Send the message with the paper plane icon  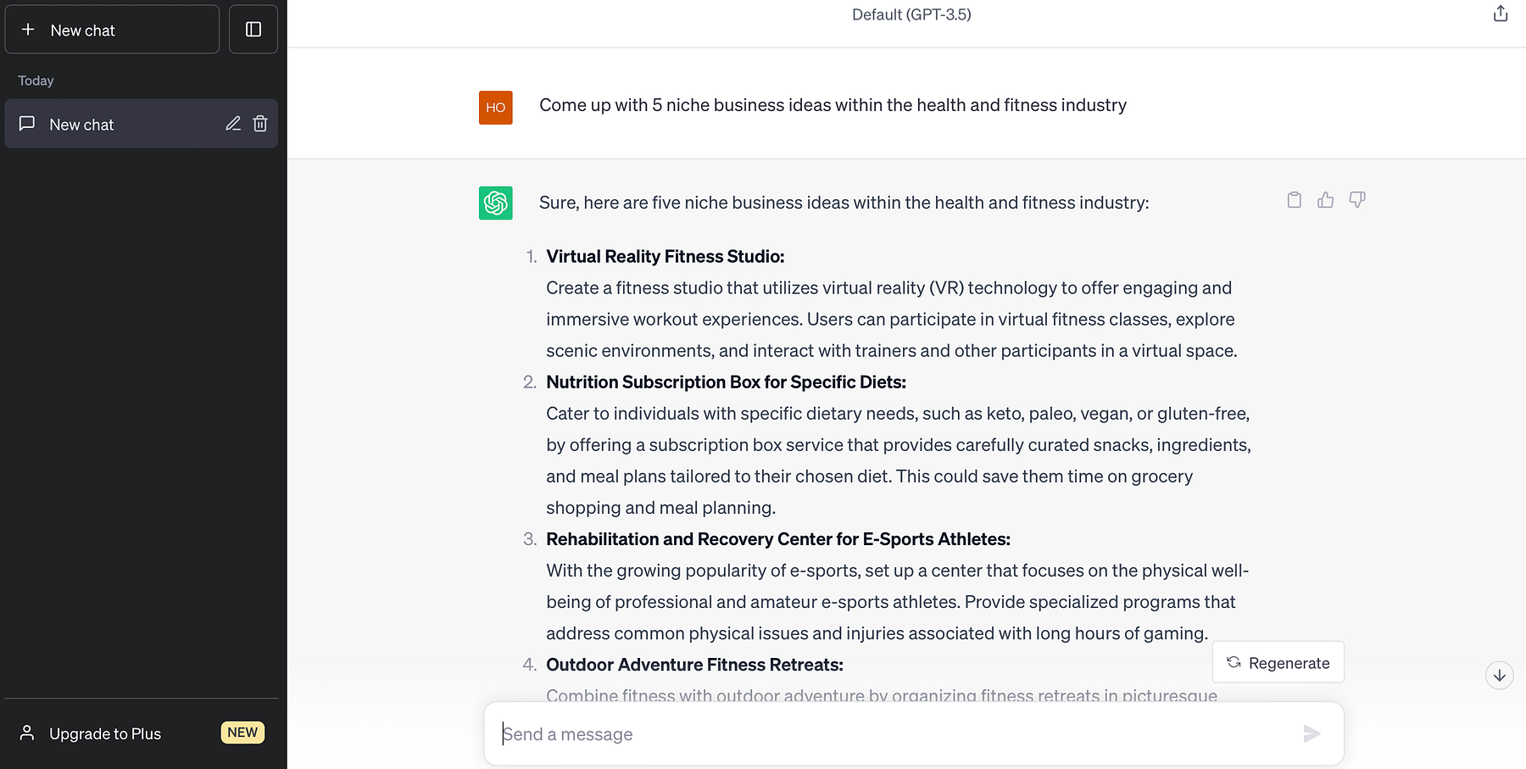tap(1311, 733)
